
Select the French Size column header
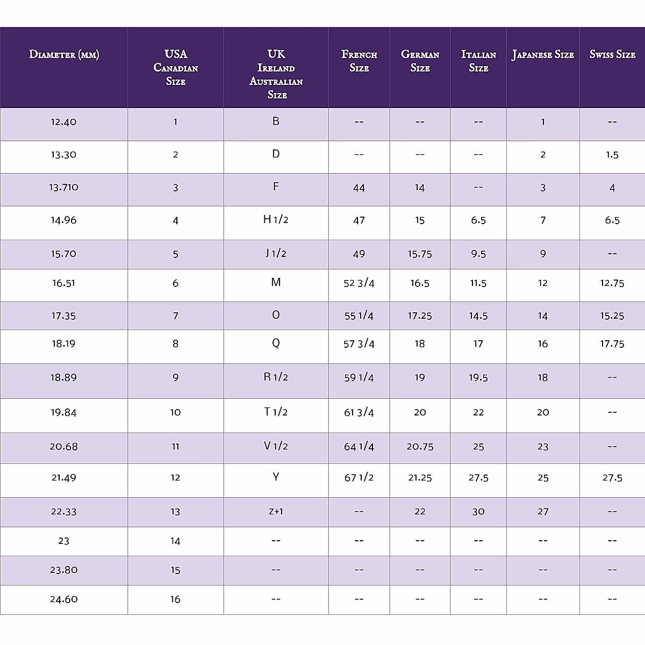(x=359, y=61)
